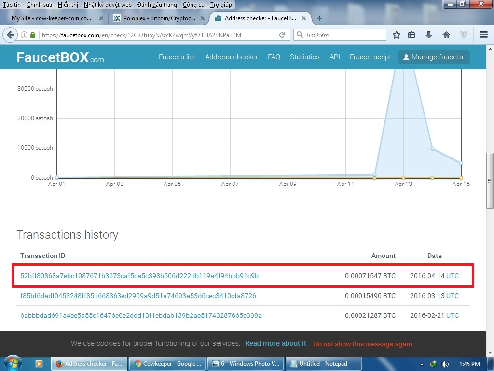This screenshot has height=371, width=494.
Task: Click amount 0.00021287 BTC
Action: 370,315
